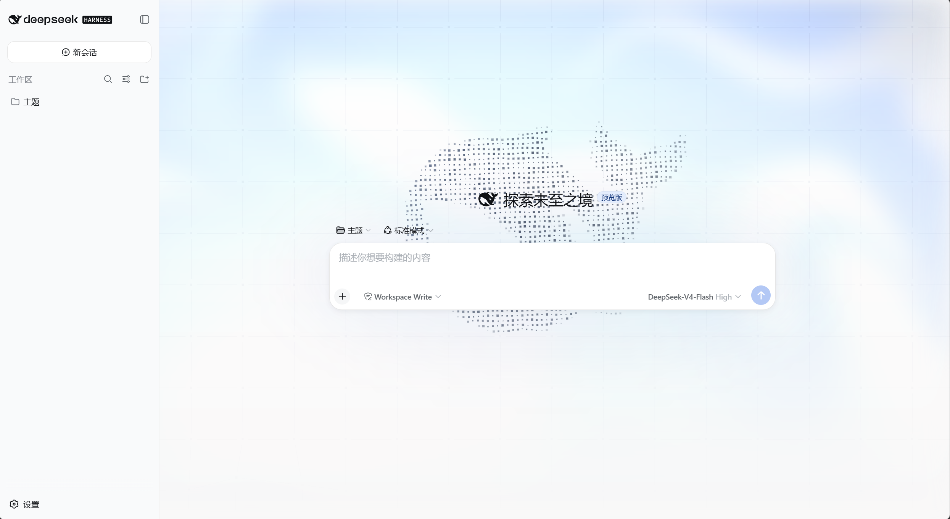Click the 工作区 section label
The image size is (950, 519).
(21, 79)
